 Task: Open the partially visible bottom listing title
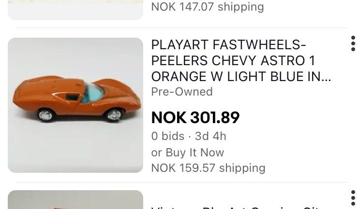(x=236, y=208)
